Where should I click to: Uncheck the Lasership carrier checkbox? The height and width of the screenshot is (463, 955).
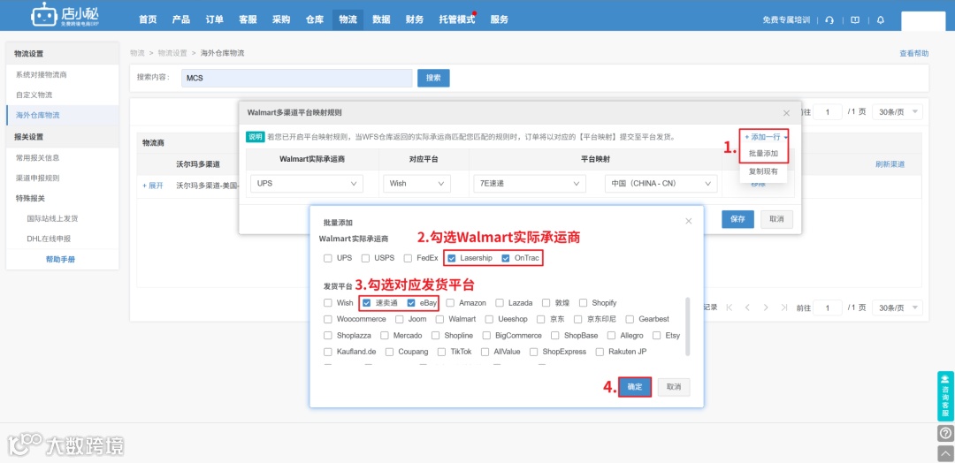pyautogui.click(x=451, y=258)
